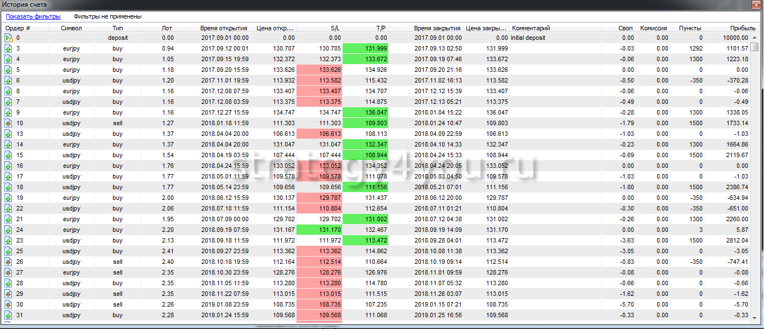Click the buy icon for order 6

8,81
